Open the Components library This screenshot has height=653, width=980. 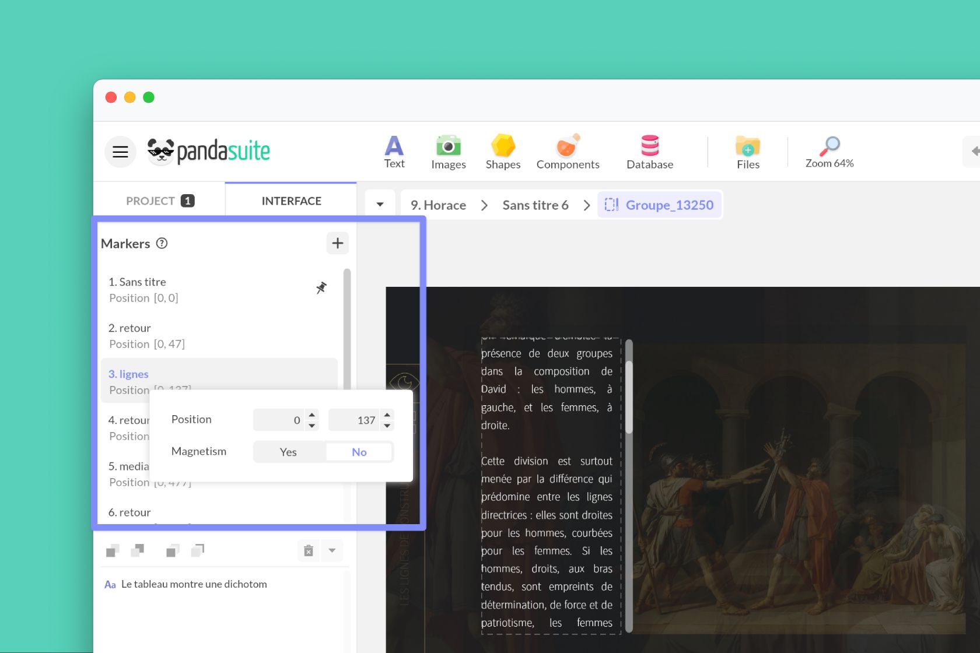(568, 152)
